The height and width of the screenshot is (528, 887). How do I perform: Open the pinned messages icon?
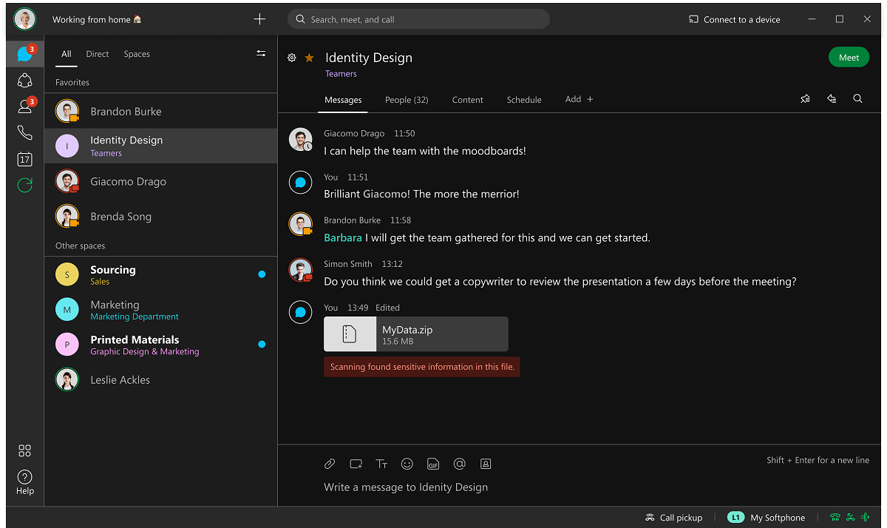[805, 99]
